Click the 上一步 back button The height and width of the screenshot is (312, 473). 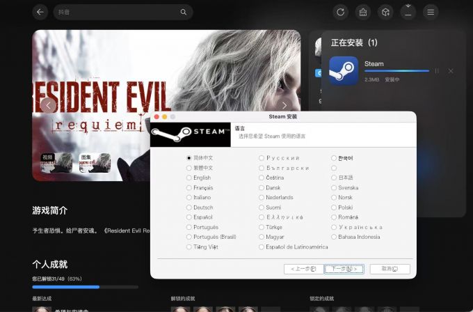click(x=303, y=269)
